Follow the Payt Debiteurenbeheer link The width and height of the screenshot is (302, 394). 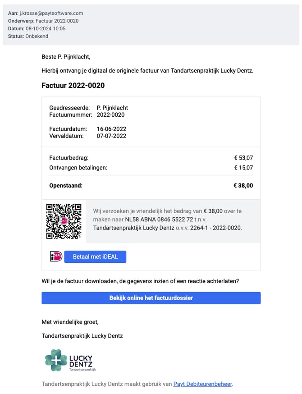pyautogui.click(x=203, y=384)
